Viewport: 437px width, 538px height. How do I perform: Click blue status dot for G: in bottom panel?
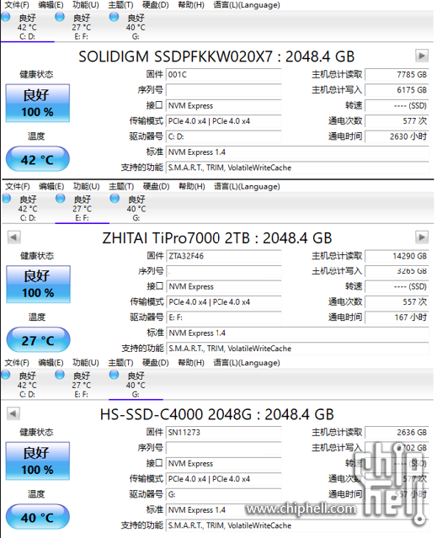click(x=114, y=375)
